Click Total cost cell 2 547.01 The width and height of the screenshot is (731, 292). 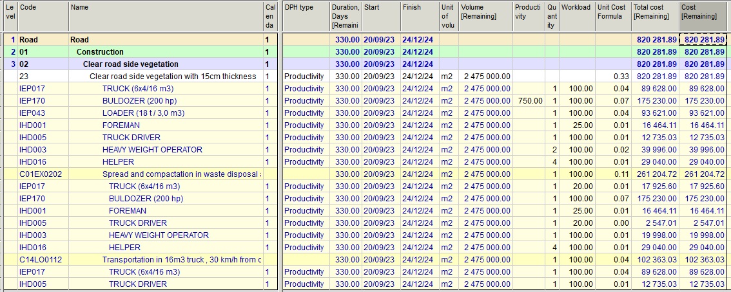click(x=656, y=223)
